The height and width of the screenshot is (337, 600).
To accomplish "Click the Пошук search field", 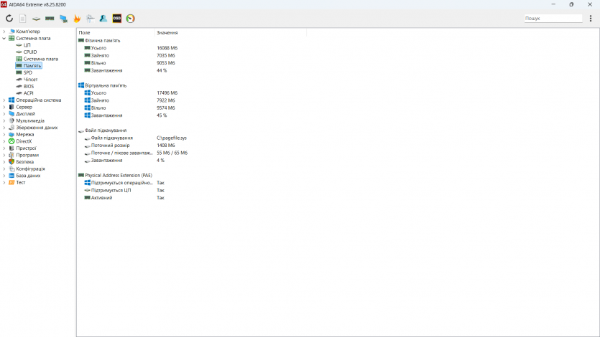I will point(552,19).
